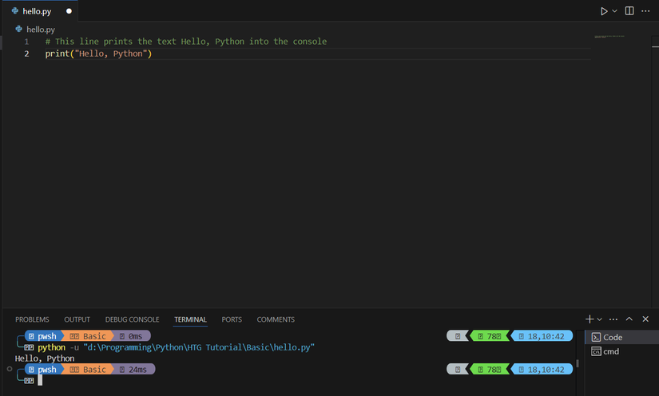The height and width of the screenshot is (396, 659).
Task: Switch to the cmd terminal instance
Action: pyautogui.click(x=610, y=351)
